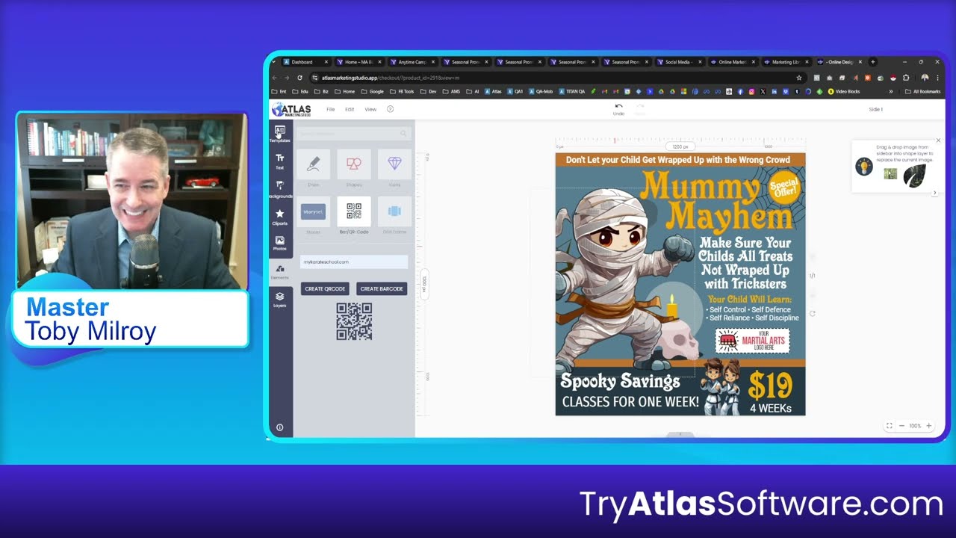The height and width of the screenshot is (538, 956).
Task: Switch to the Social Media browser tab
Action: [678, 62]
